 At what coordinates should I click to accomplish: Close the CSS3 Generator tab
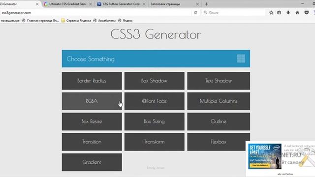coord(37,4)
